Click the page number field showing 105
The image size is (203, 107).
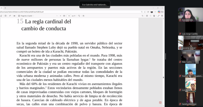tap(69, 16)
